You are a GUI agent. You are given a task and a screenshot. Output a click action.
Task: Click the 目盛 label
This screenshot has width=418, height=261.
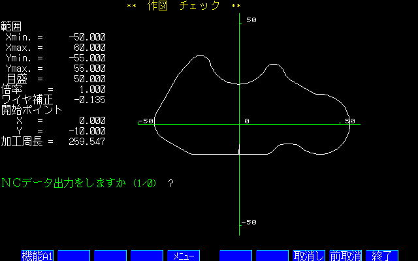(x=17, y=79)
